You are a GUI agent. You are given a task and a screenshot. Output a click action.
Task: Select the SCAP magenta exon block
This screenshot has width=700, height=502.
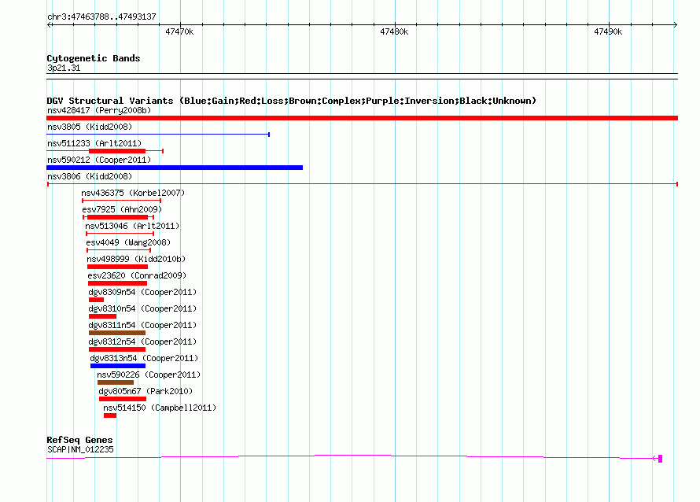point(660,459)
